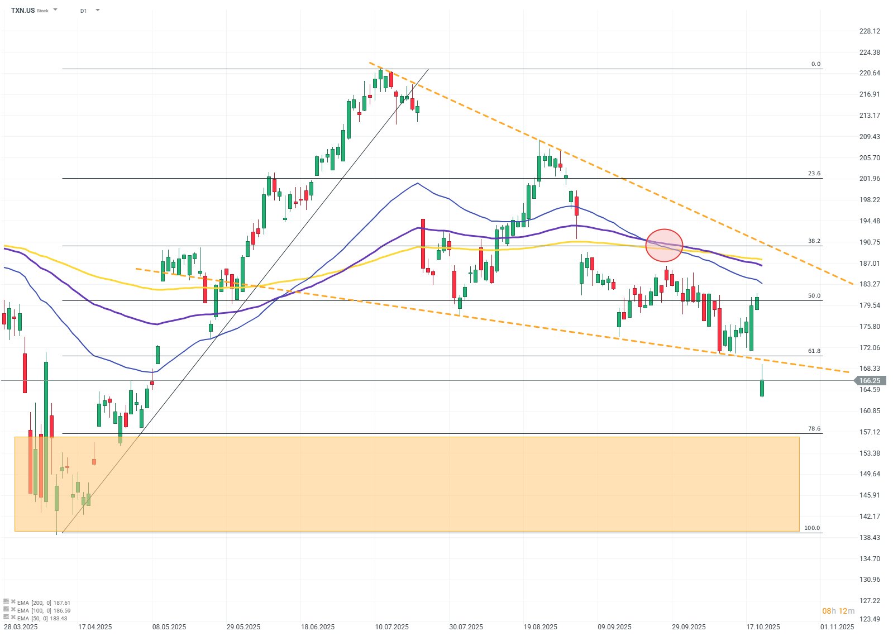Remove the EMA 100 indicator
The image size is (893, 636).
click(x=13, y=610)
